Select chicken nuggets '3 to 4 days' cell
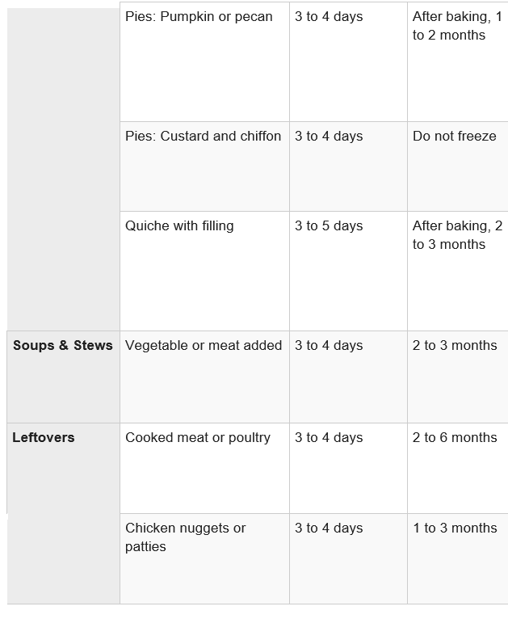 pos(348,559)
